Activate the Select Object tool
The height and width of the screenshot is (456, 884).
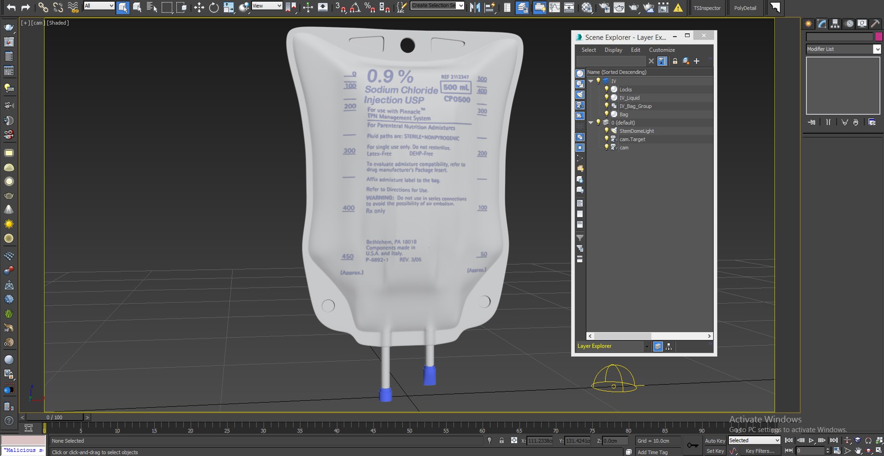click(x=122, y=7)
